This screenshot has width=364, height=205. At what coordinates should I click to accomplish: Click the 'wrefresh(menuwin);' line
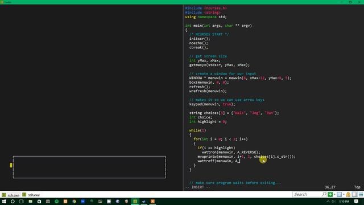click(x=208, y=91)
